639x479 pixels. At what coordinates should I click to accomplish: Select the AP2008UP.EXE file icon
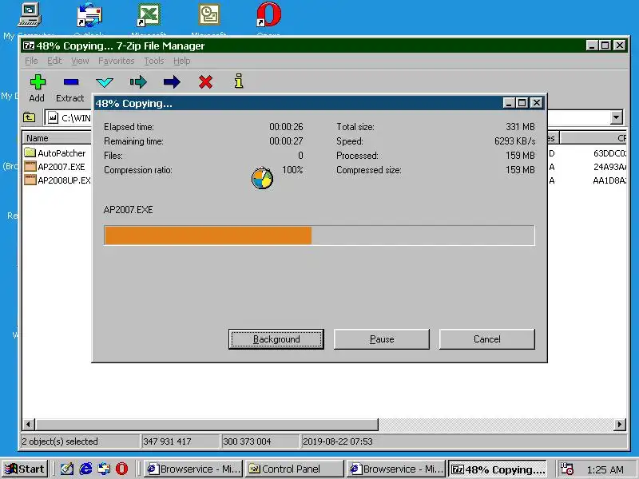pos(30,180)
